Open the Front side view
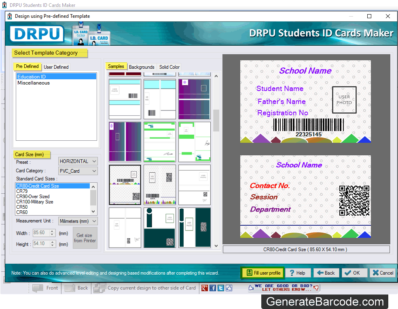 pos(45,288)
